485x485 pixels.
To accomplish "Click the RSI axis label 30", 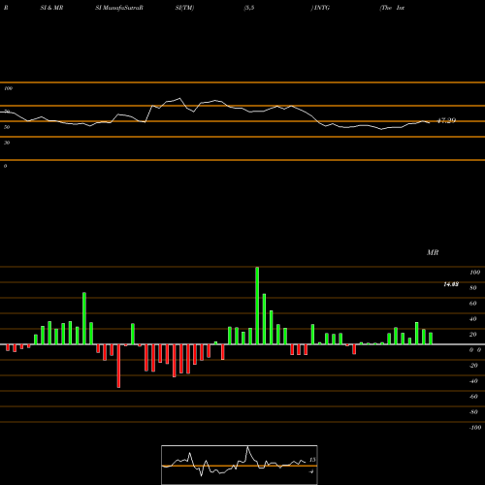I will (x=7, y=143).
